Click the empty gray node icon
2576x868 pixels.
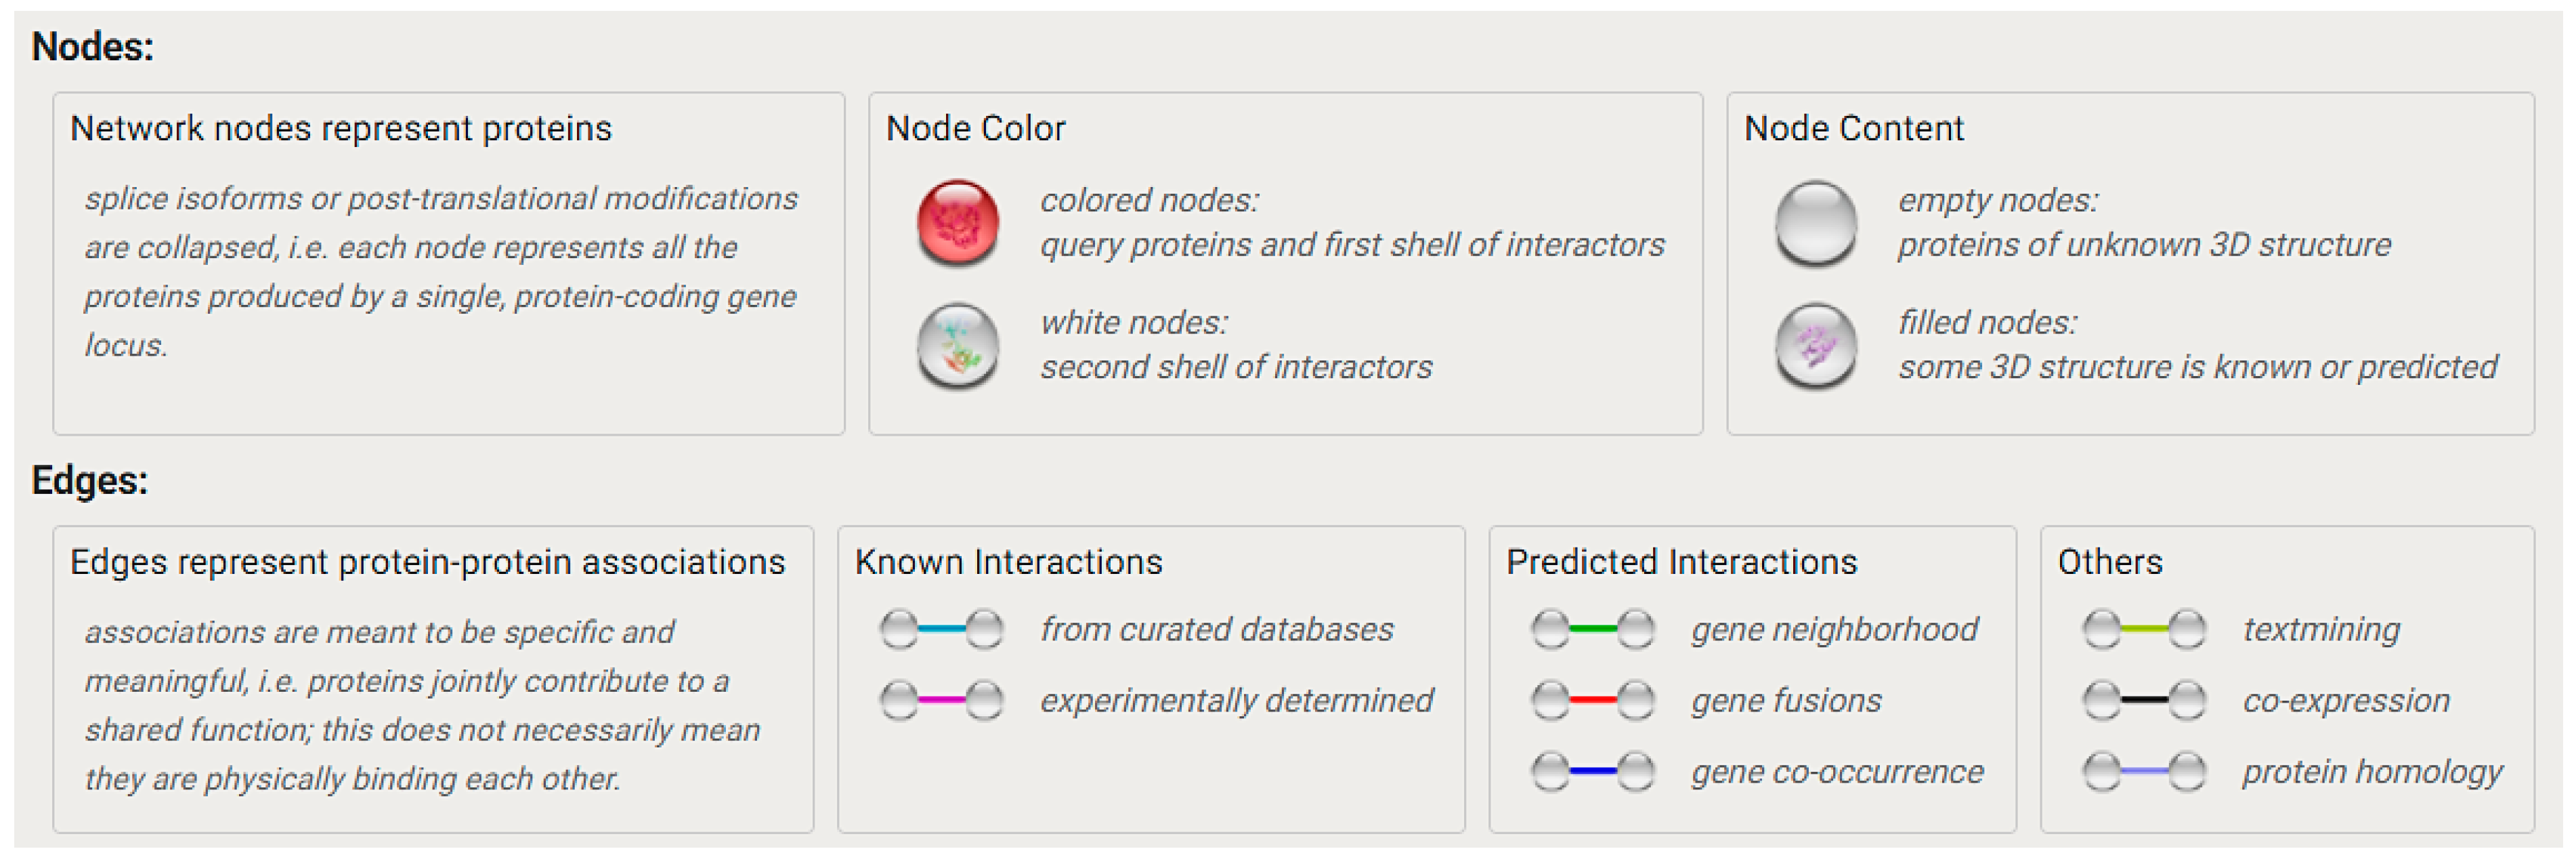coord(1815,222)
